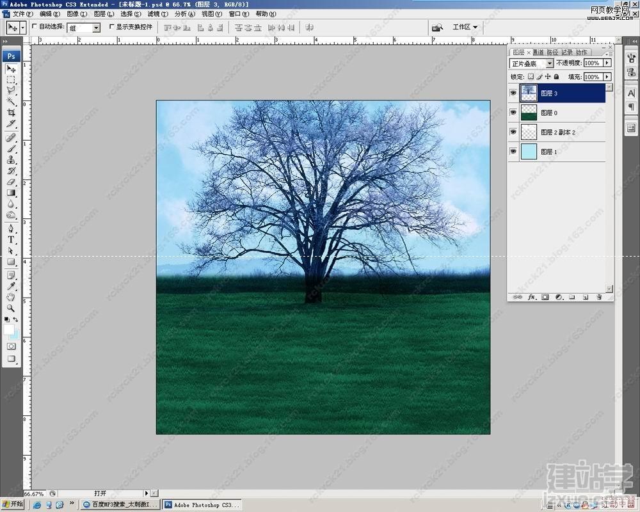Add a layer mask

pyautogui.click(x=545, y=297)
